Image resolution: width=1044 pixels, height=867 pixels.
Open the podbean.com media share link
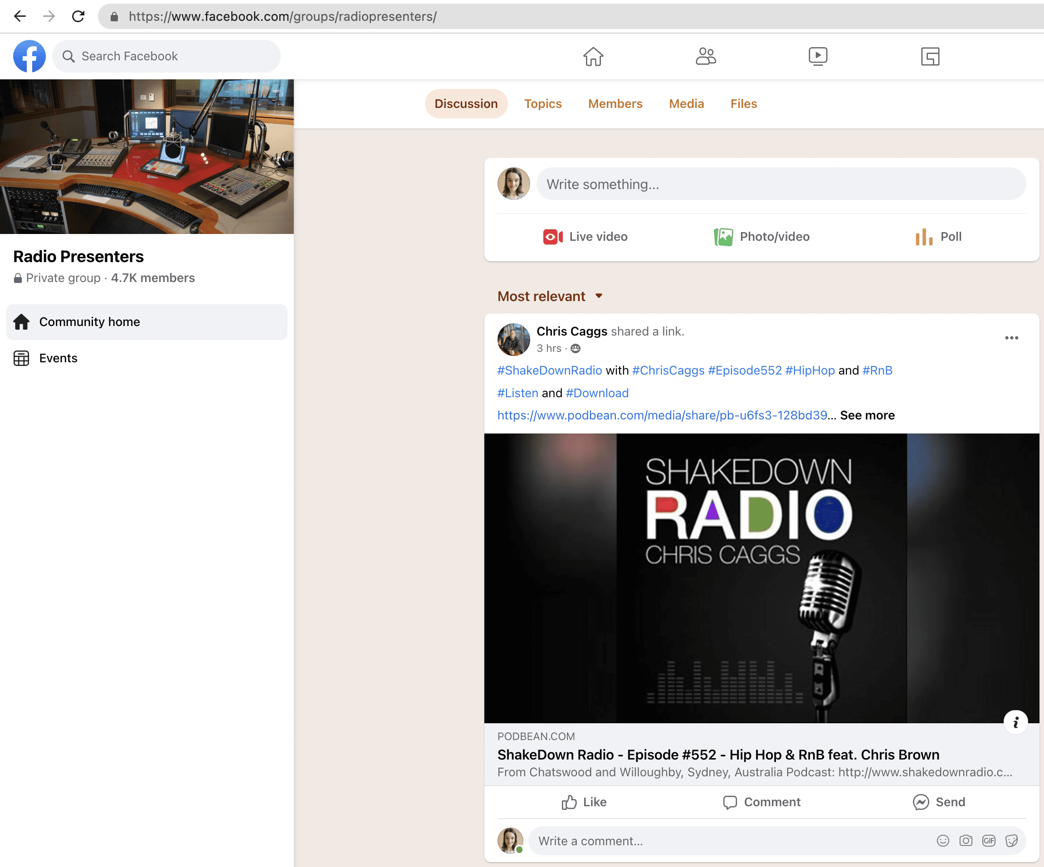(x=662, y=415)
